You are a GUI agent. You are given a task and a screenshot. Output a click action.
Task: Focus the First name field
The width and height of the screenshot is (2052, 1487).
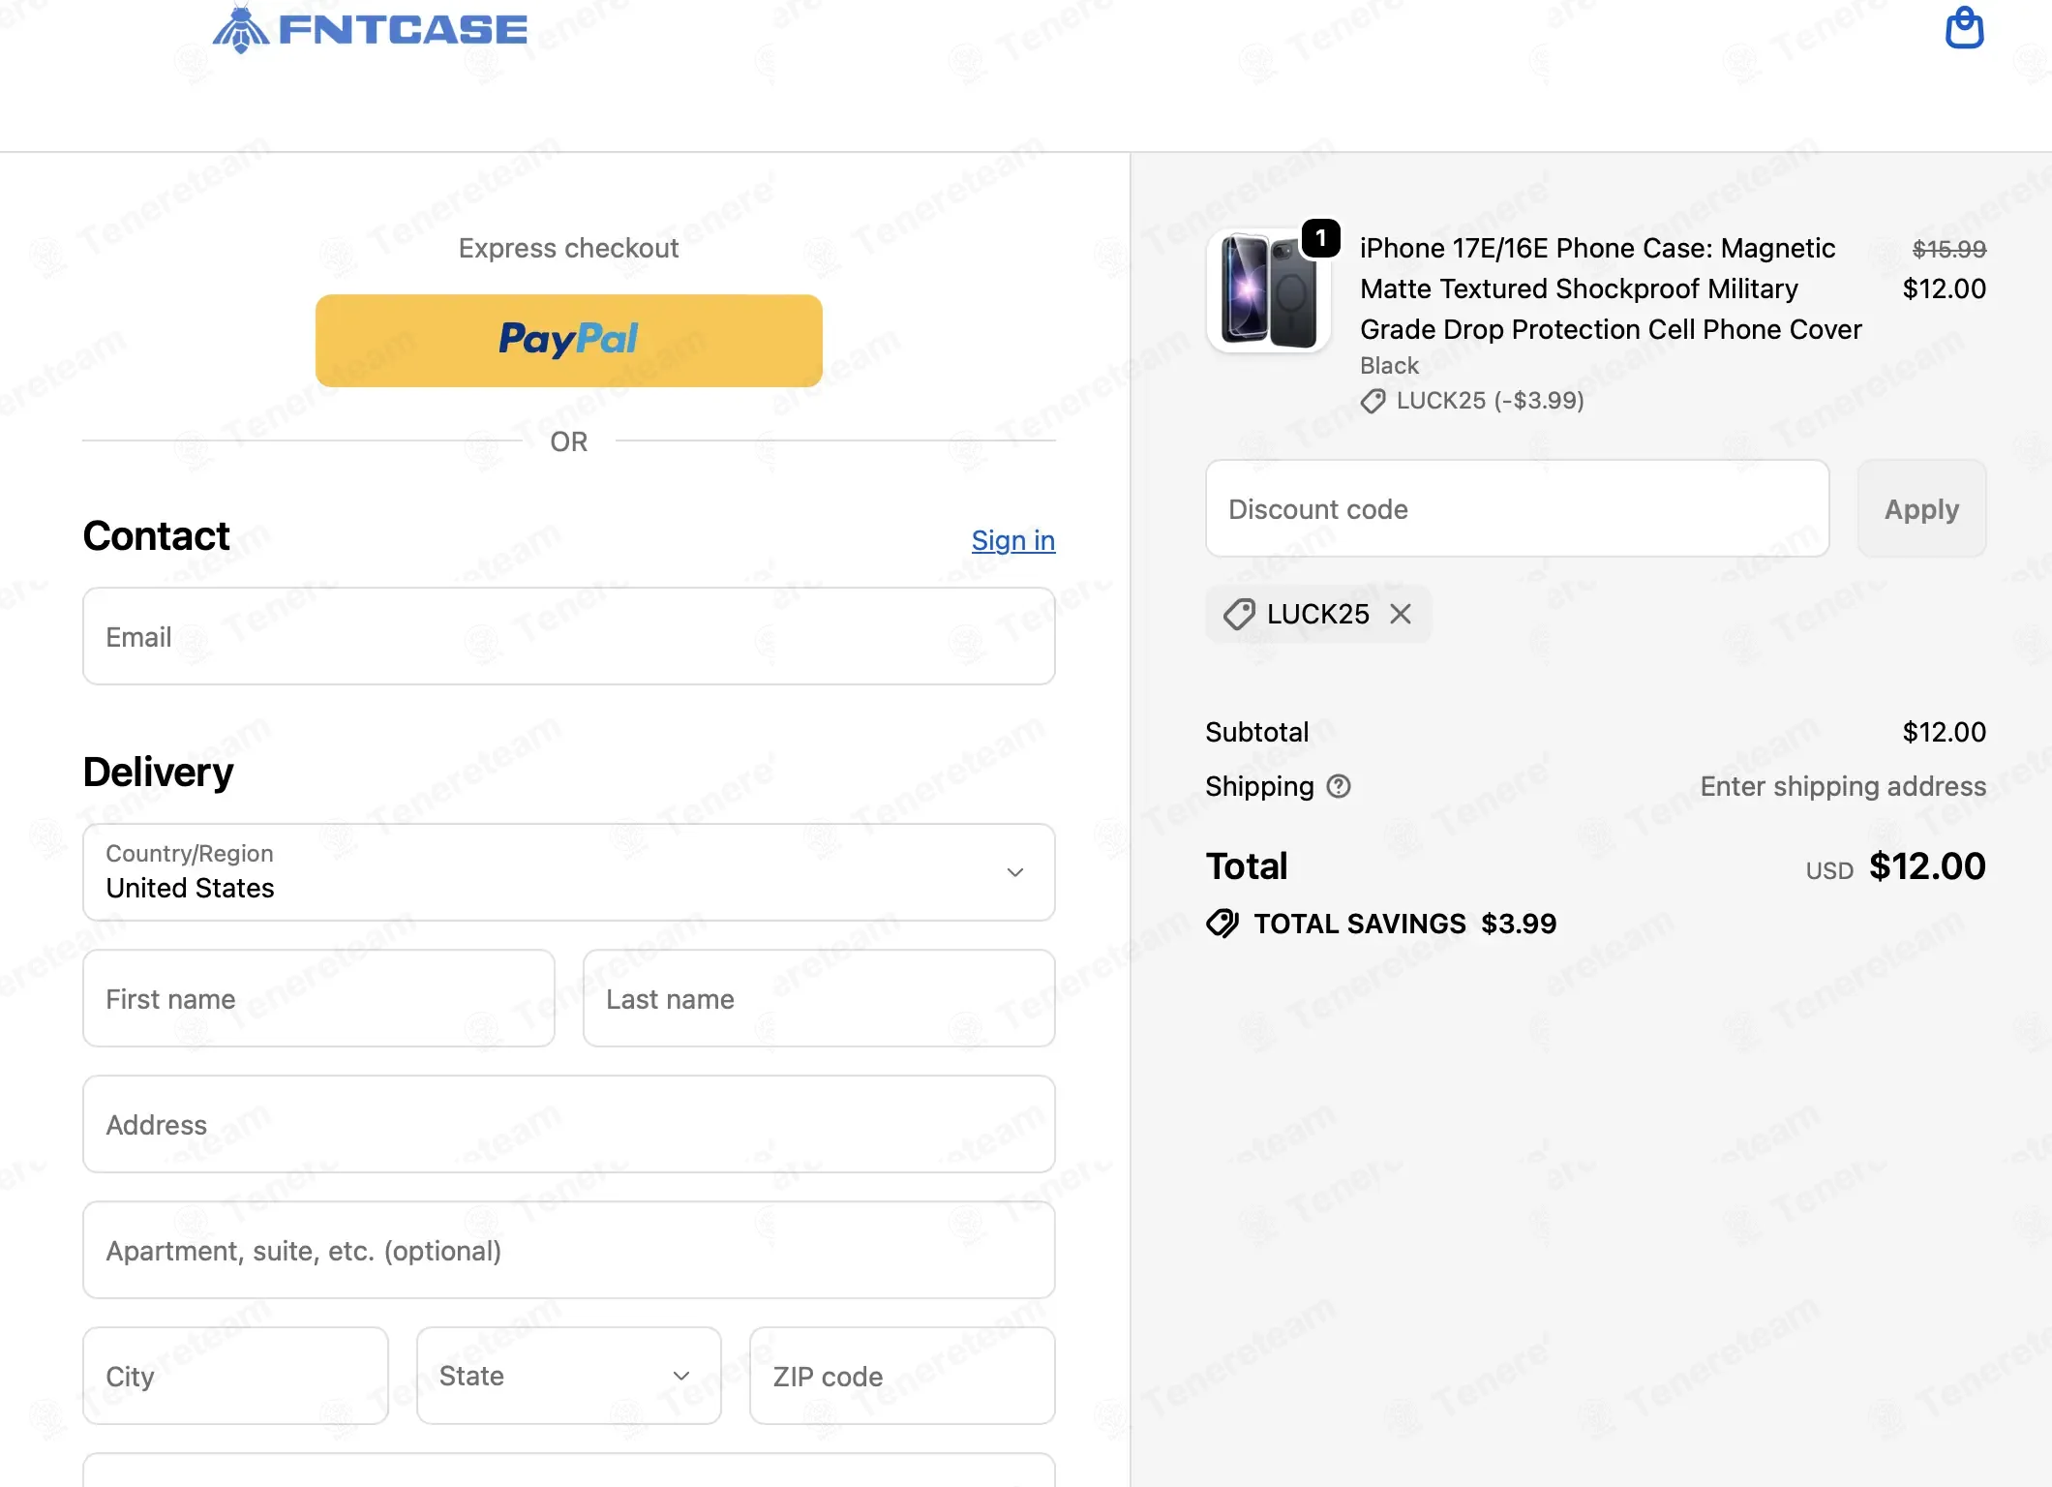coord(318,998)
